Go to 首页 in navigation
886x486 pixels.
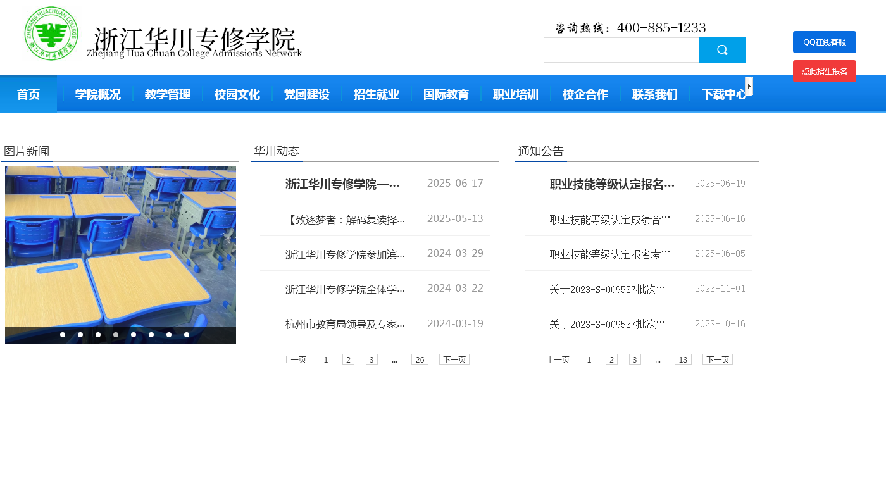28,94
